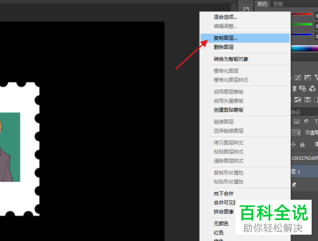
Task: Select 复制图层... in the context menu
Action: pyautogui.click(x=245, y=38)
